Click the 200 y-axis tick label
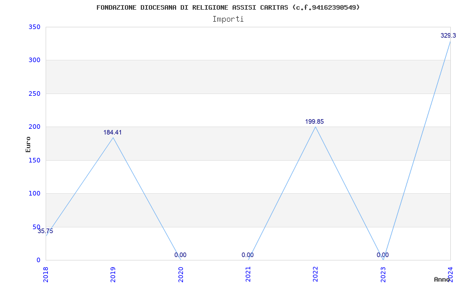 coord(34,127)
